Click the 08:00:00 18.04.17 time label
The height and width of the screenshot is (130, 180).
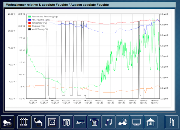click(99, 102)
